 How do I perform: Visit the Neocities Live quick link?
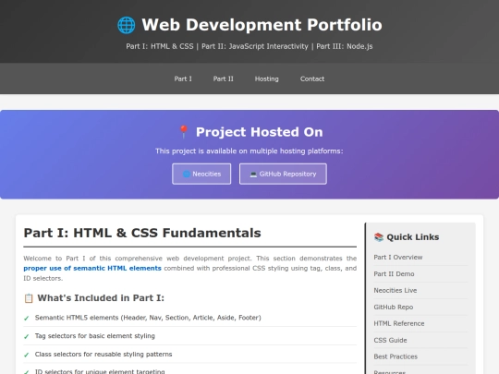click(396, 290)
